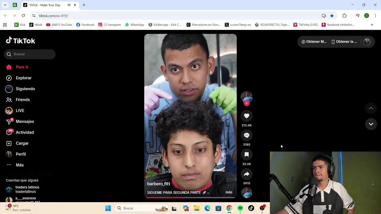The height and width of the screenshot is (214, 381).
Task: Click the TikTok search field
Action: click(30, 54)
